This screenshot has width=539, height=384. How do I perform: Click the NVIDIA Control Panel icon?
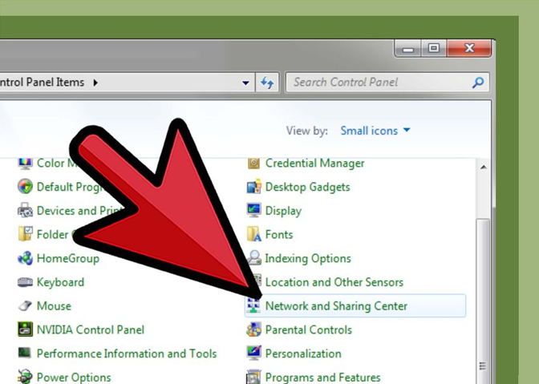click(25, 329)
